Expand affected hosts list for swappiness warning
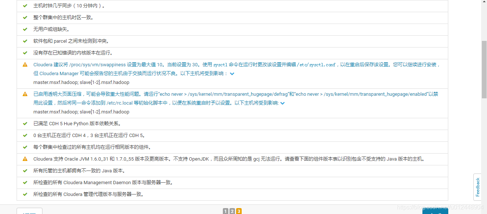 coord(232,74)
